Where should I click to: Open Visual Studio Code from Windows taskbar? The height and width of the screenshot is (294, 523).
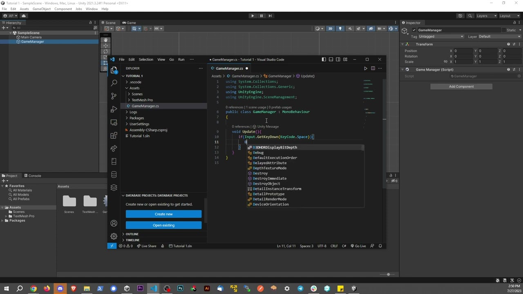[x=153, y=289]
